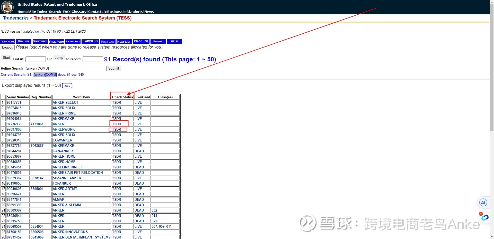The width and height of the screenshot is (494, 239).
Task: Open the TESS Home page via toolbar
Action: (7, 41)
